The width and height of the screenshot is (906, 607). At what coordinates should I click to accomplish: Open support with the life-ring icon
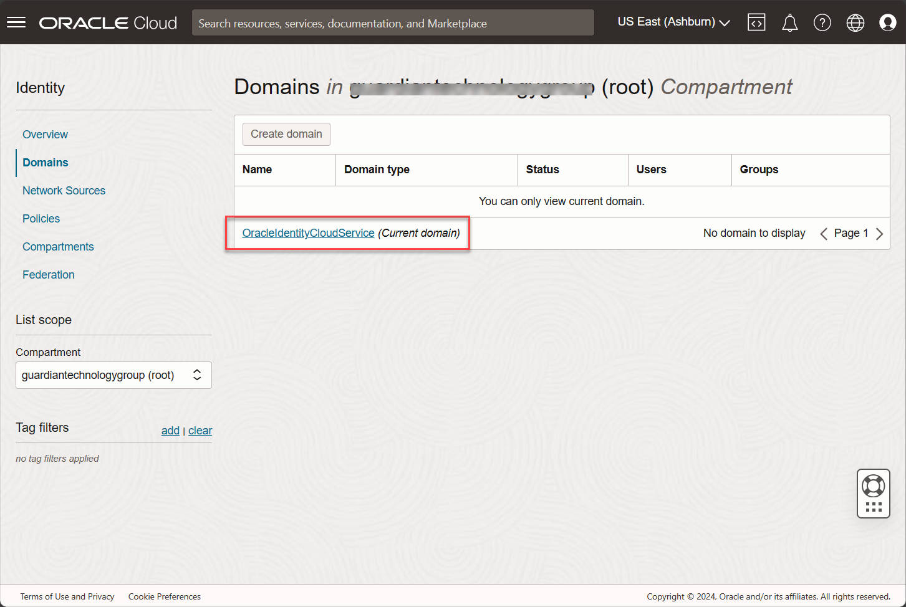click(873, 485)
